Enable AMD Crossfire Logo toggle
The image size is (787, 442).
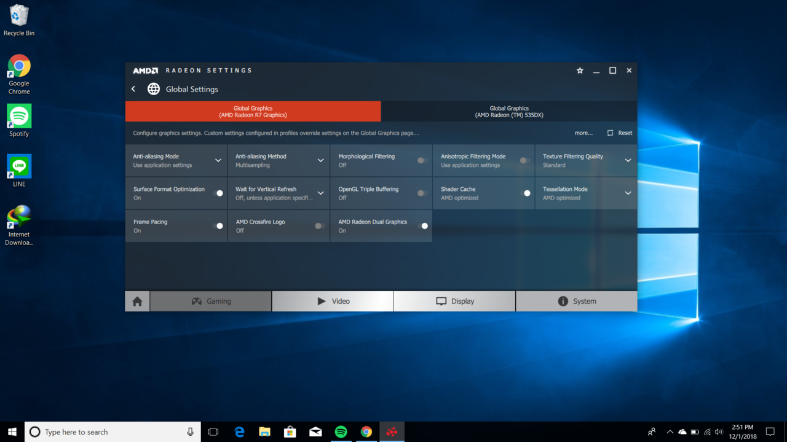320,226
